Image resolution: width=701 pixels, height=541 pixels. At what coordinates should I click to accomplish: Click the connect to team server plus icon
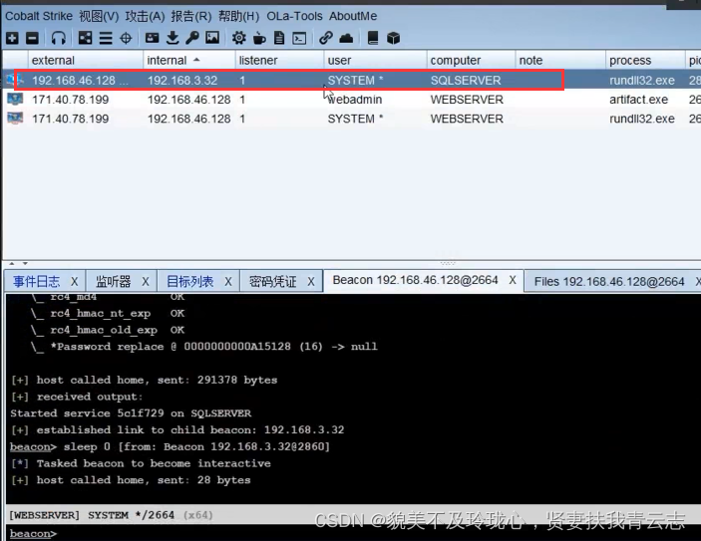coord(12,38)
